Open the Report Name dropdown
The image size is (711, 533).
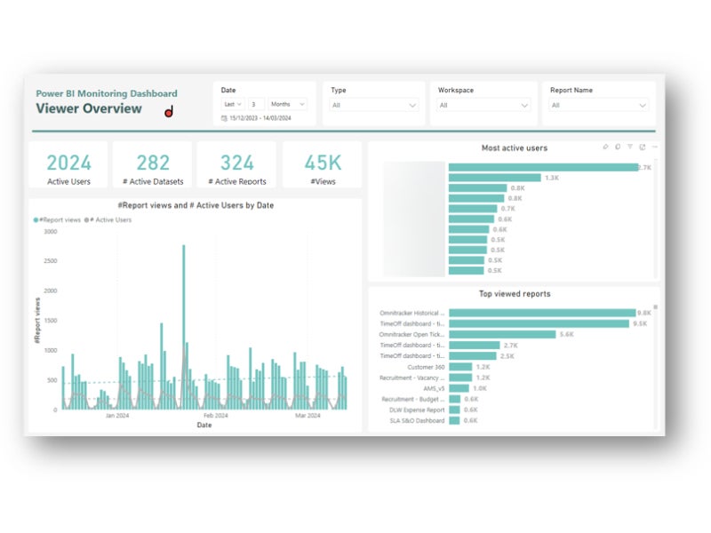pyautogui.click(x=599, y=105)
